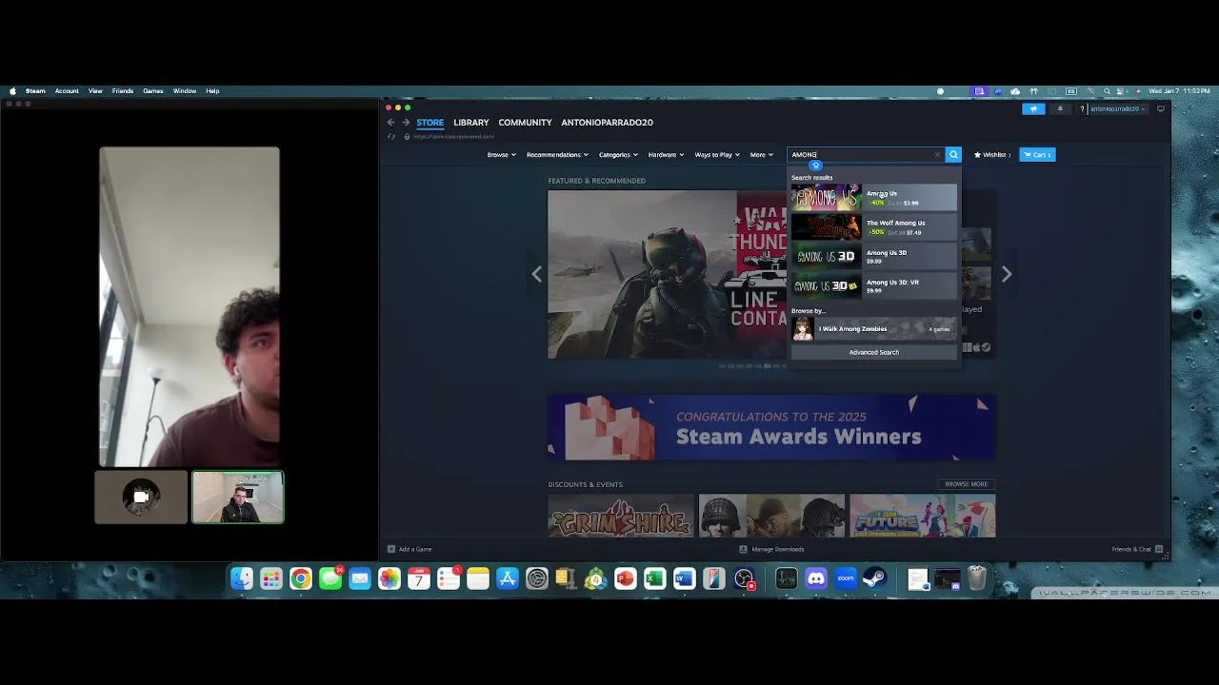This screenshot has width=1219, height=685.
Task: Open the Trash in the dock
Action: (x=977, y=578)
